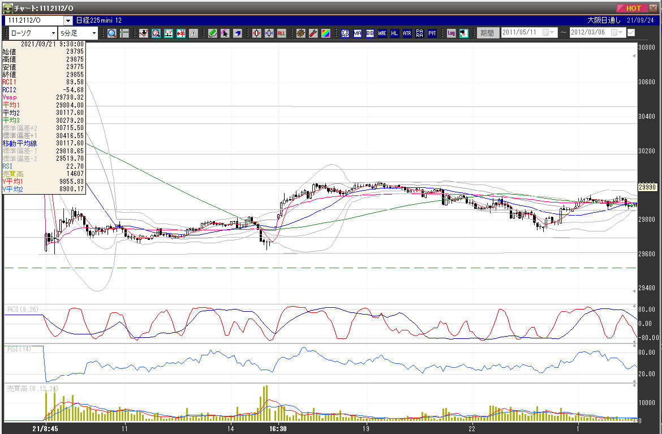Image resolution: width=662 pixels, height=434 pixels.
Task: Click the 2021/09/21 9:30:00 timestamp
Action: click(x=53, y=44)
